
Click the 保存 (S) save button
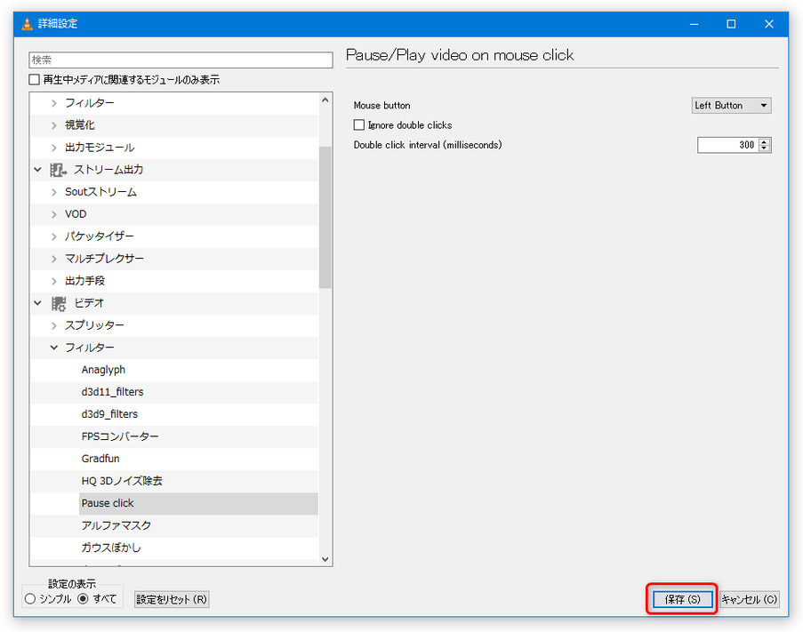click(683, 599)
